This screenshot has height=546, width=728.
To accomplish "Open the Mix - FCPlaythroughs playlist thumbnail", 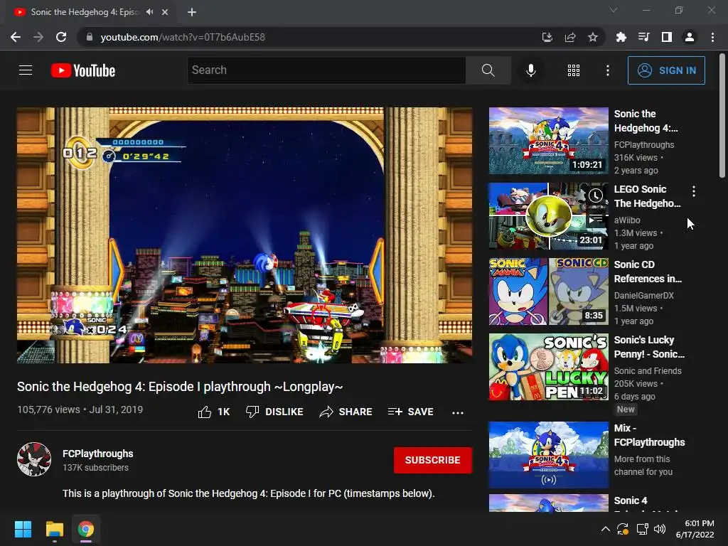I will (x=548, y=455).
